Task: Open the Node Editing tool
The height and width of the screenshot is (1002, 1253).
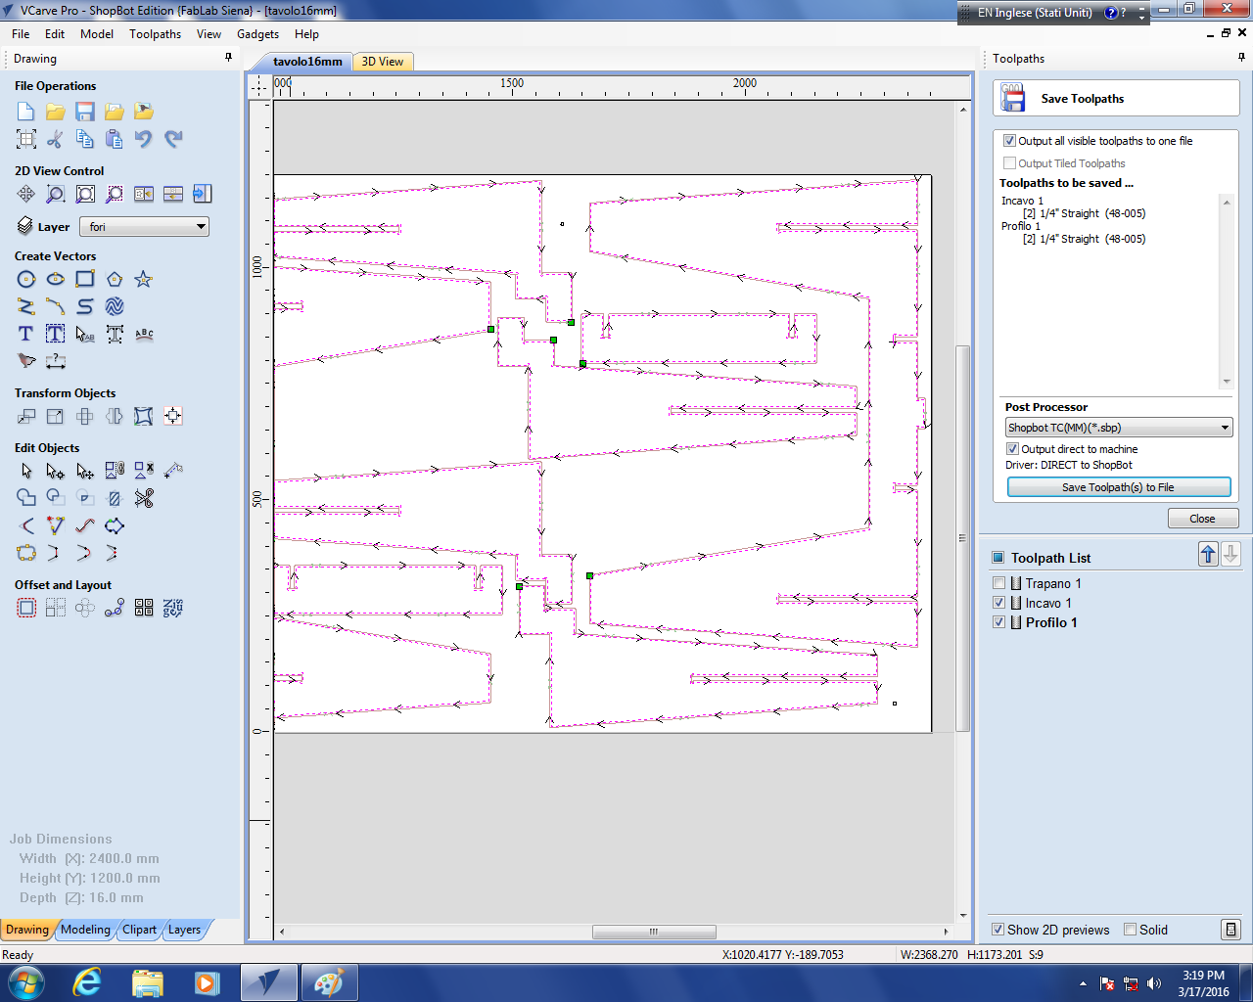Action: pos(56,470)
